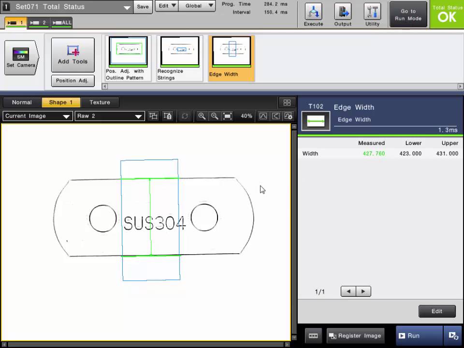Zoom out on the image
This screenshot has width=464, height=348.
(x=215, y=116)
